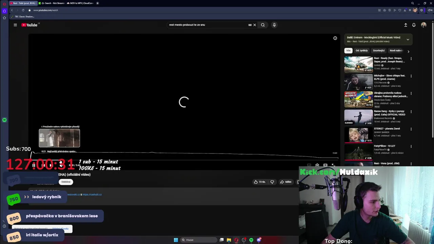Show video info card icon
Screen dimensions: 434x244
335,38
